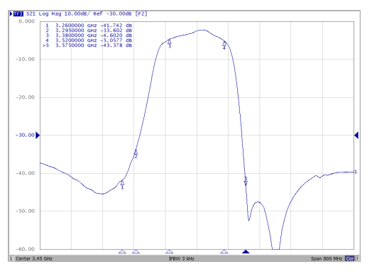Click the S21 measurement parameter label
The height and width of the screenshot is (276, 372).
click(x=31, y=13)
